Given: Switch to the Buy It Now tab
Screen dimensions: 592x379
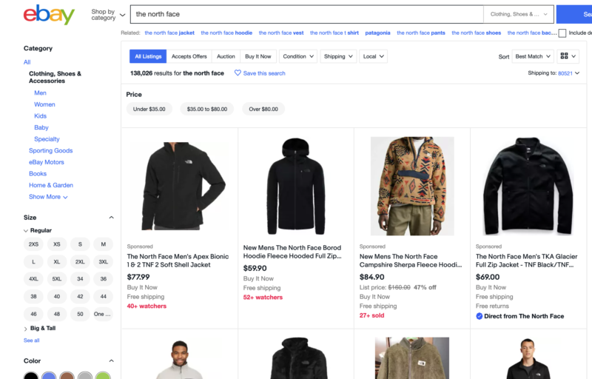Looking at the screenshot, I should point(258,56).
